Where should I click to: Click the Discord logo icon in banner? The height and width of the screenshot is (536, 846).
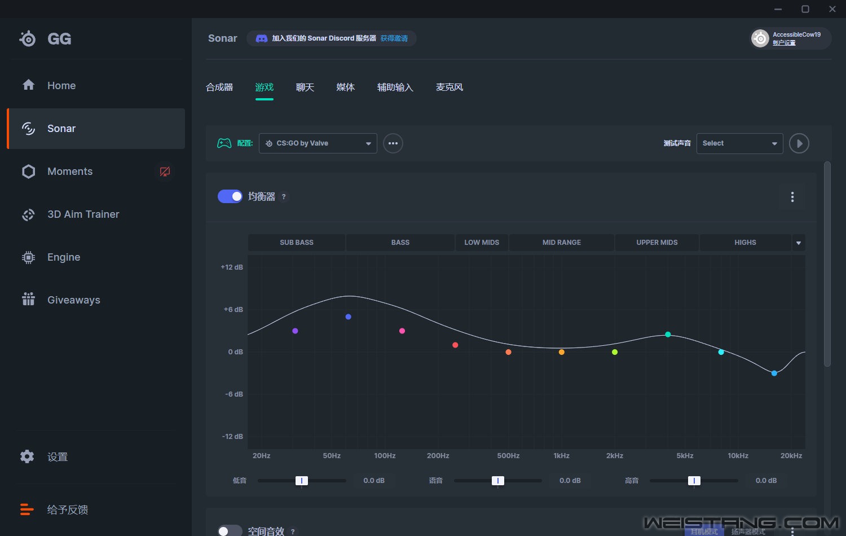click(262, 38)
